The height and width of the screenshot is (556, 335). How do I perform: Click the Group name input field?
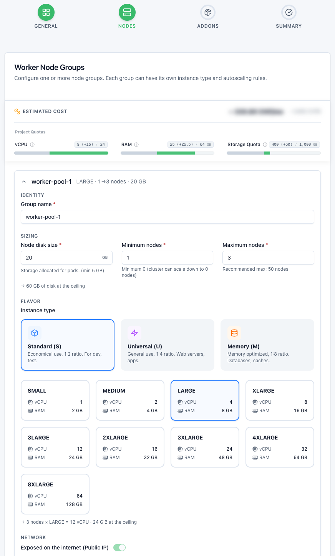click(x=167, y=217)
